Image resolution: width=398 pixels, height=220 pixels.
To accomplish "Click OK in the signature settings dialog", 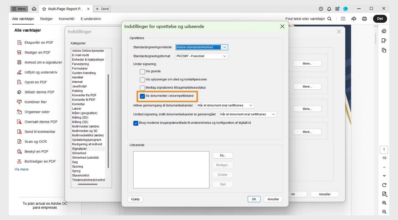I will (254, 199).
